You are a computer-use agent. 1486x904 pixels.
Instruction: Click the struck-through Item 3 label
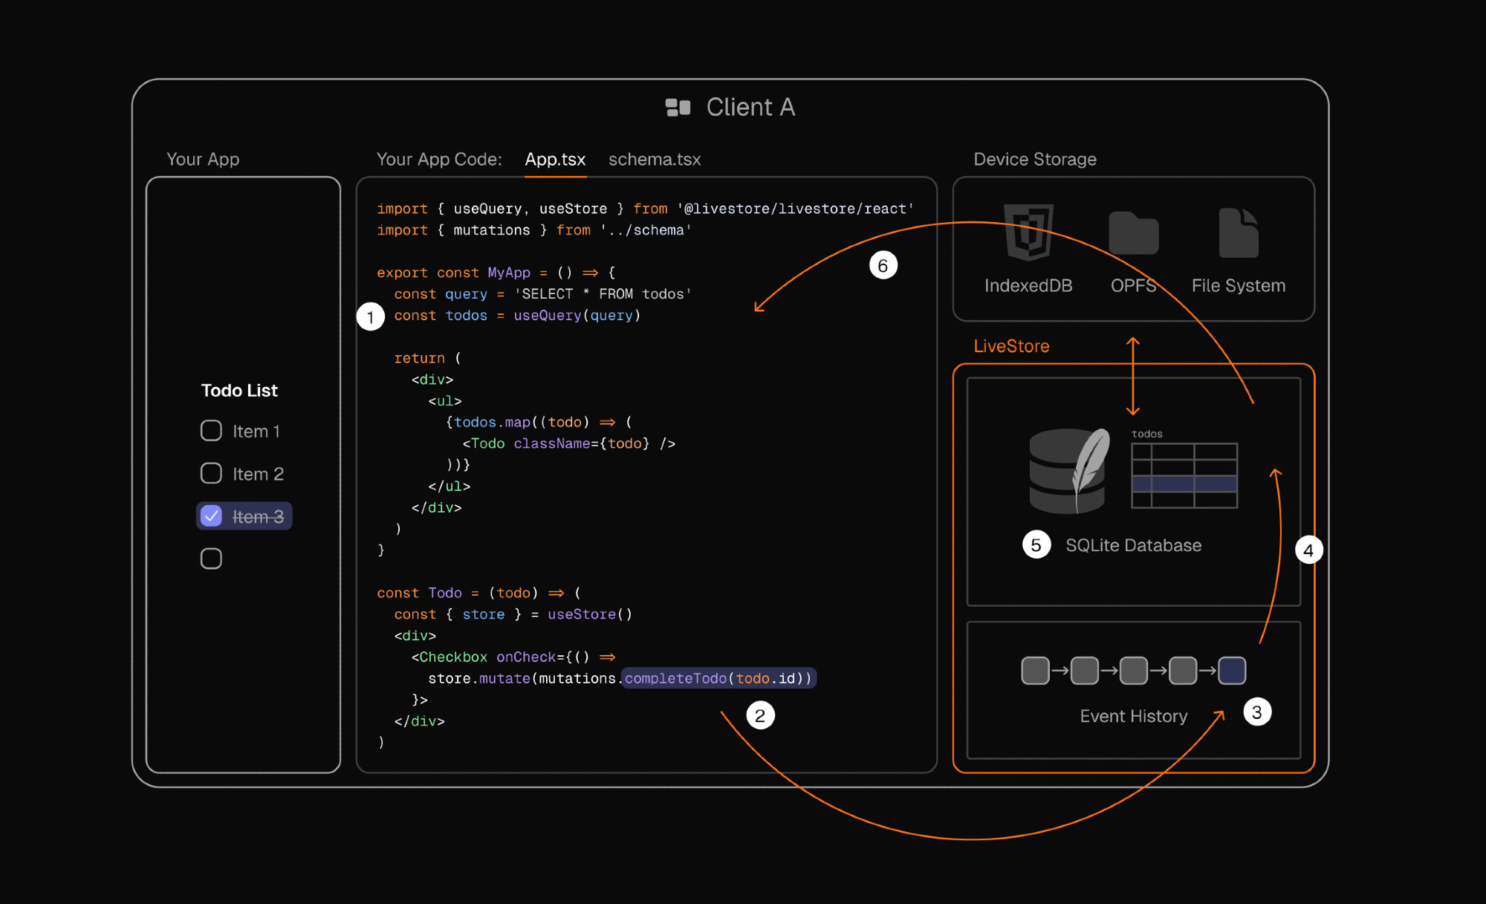pyautogui.click(x=258, y=516)
